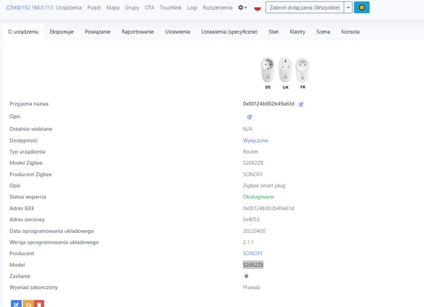Screen dimensions: 424x307
Task: Switch to the Stan tab
Action: 273,32
